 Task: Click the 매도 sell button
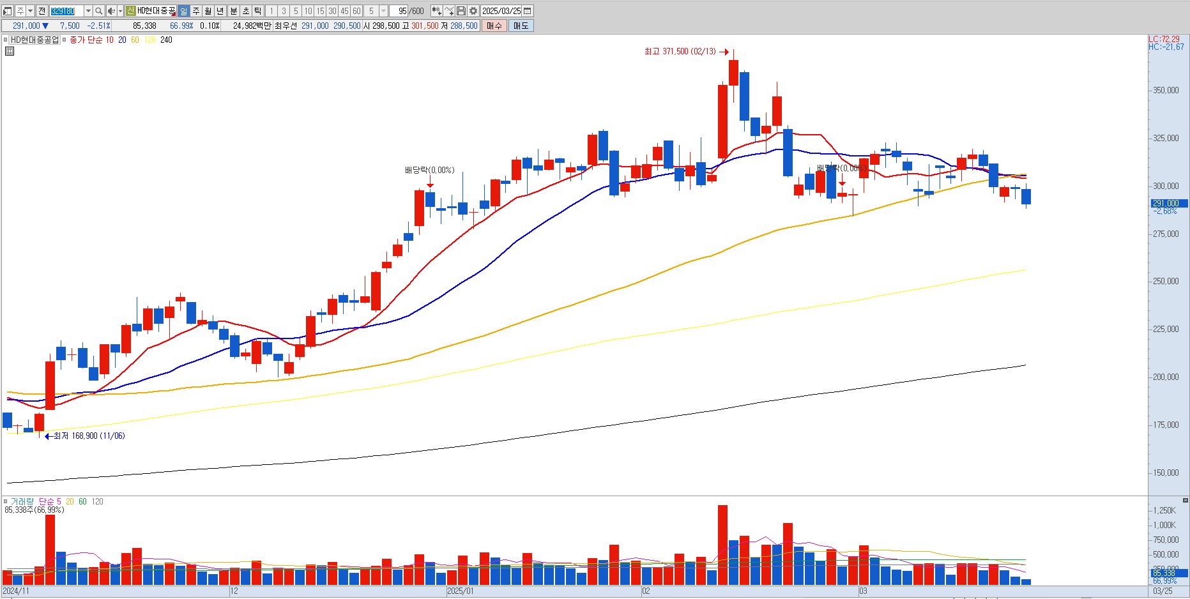click(x=521, y=26)
